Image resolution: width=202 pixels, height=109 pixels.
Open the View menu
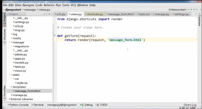[18, 5]
